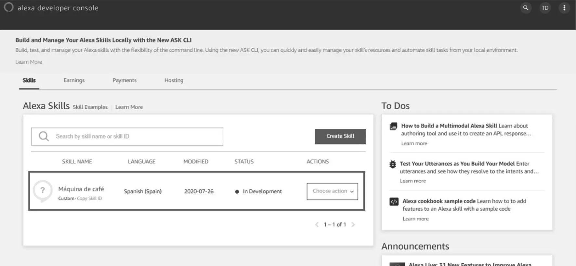Click the In Development status text
The height and width of the screenshot is (266, 576).
pos(262,191)
